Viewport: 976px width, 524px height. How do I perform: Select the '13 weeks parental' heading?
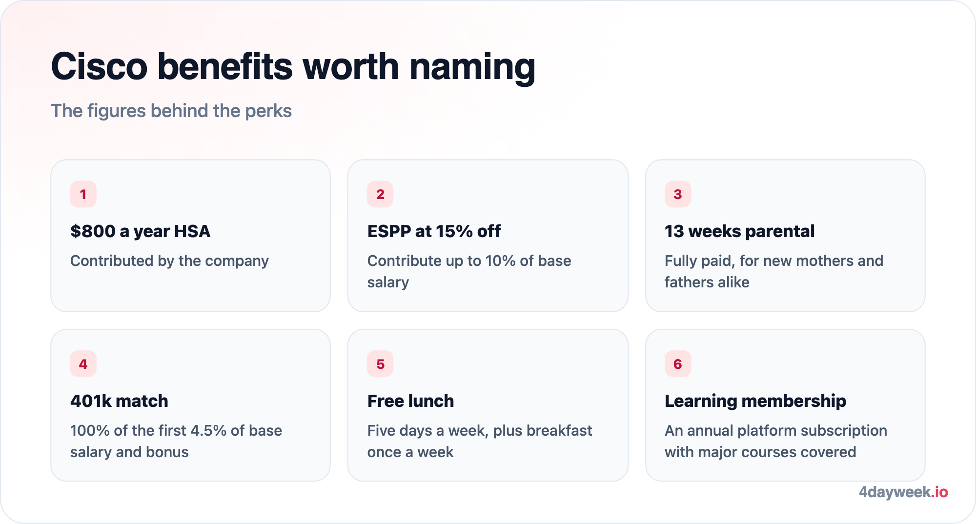739,231
